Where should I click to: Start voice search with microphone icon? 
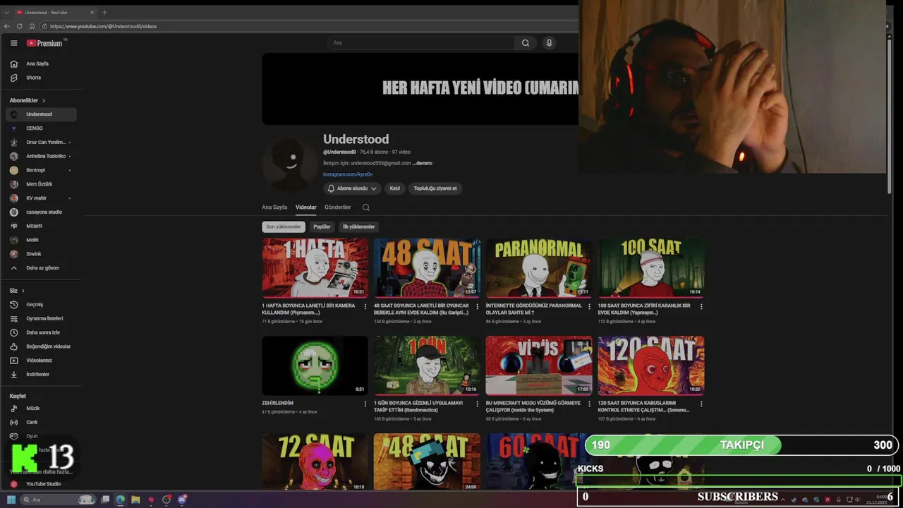[549, 43]
